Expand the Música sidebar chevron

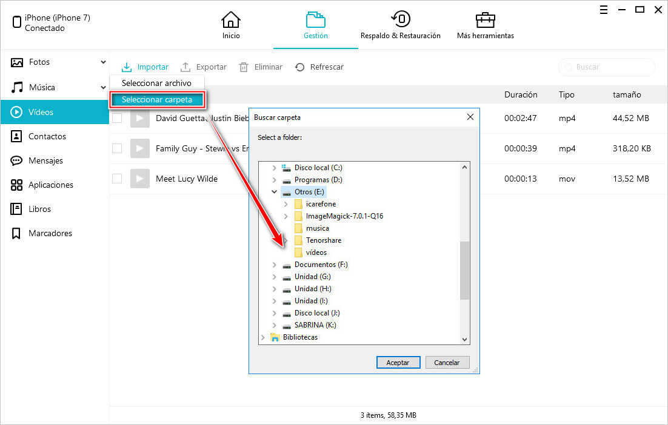pyautogui.click(x=103, y=88)
